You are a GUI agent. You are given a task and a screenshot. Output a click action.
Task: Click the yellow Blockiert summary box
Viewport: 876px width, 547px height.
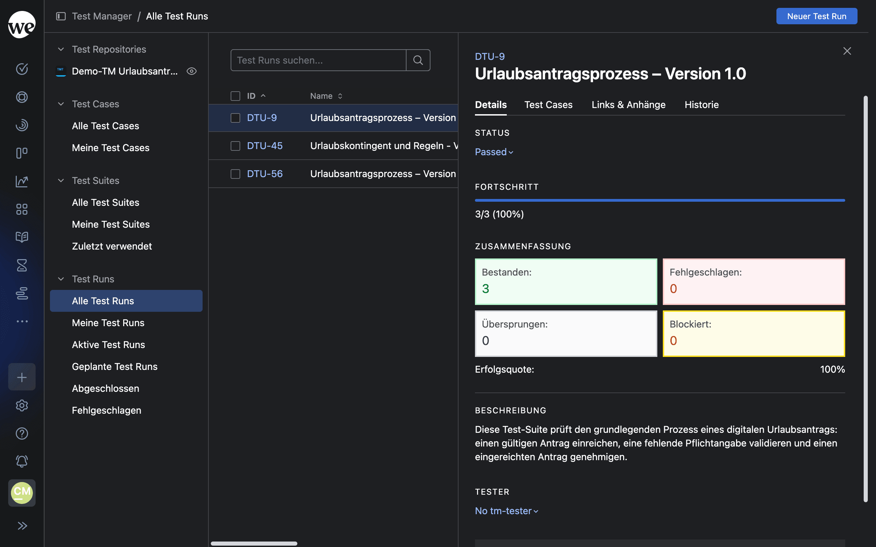coord(753,334)
